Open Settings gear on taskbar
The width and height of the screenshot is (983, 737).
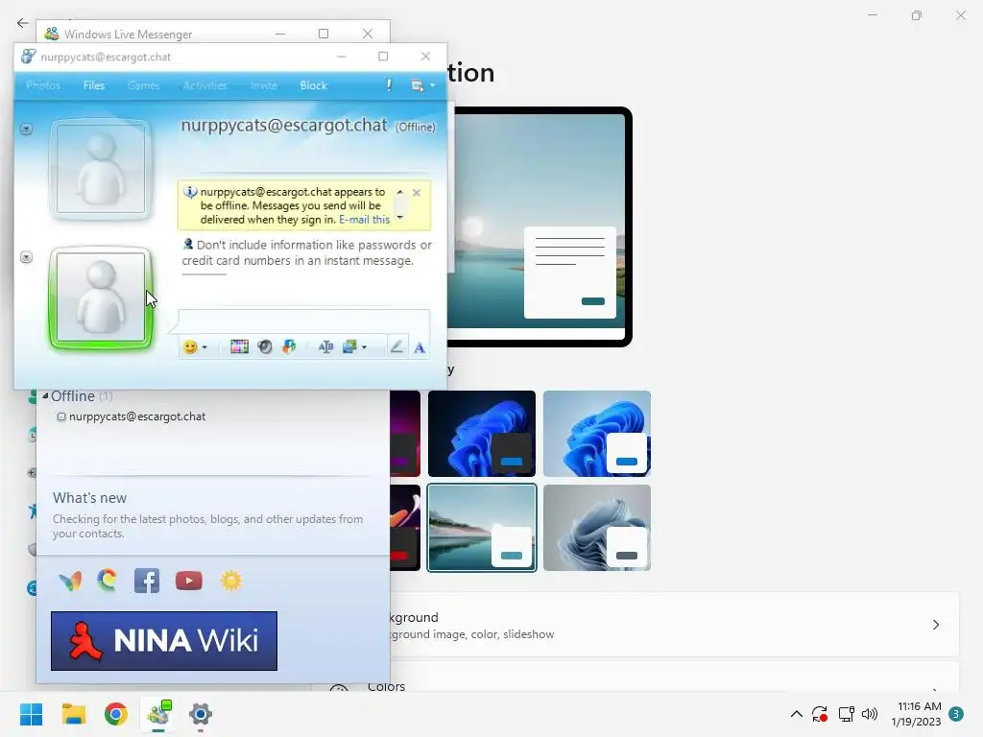201,714
